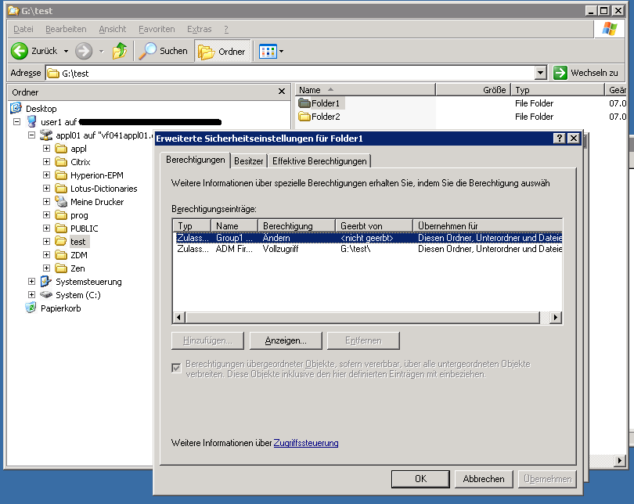This screenshot has height=504, width=634.
Task: Select the prog folder in tree
Action: (x=79, y=215)
